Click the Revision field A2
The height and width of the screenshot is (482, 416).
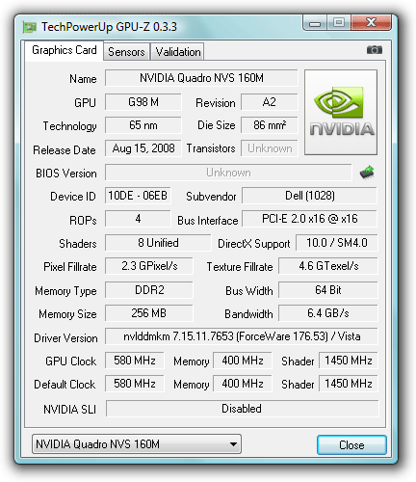(269, 102)
